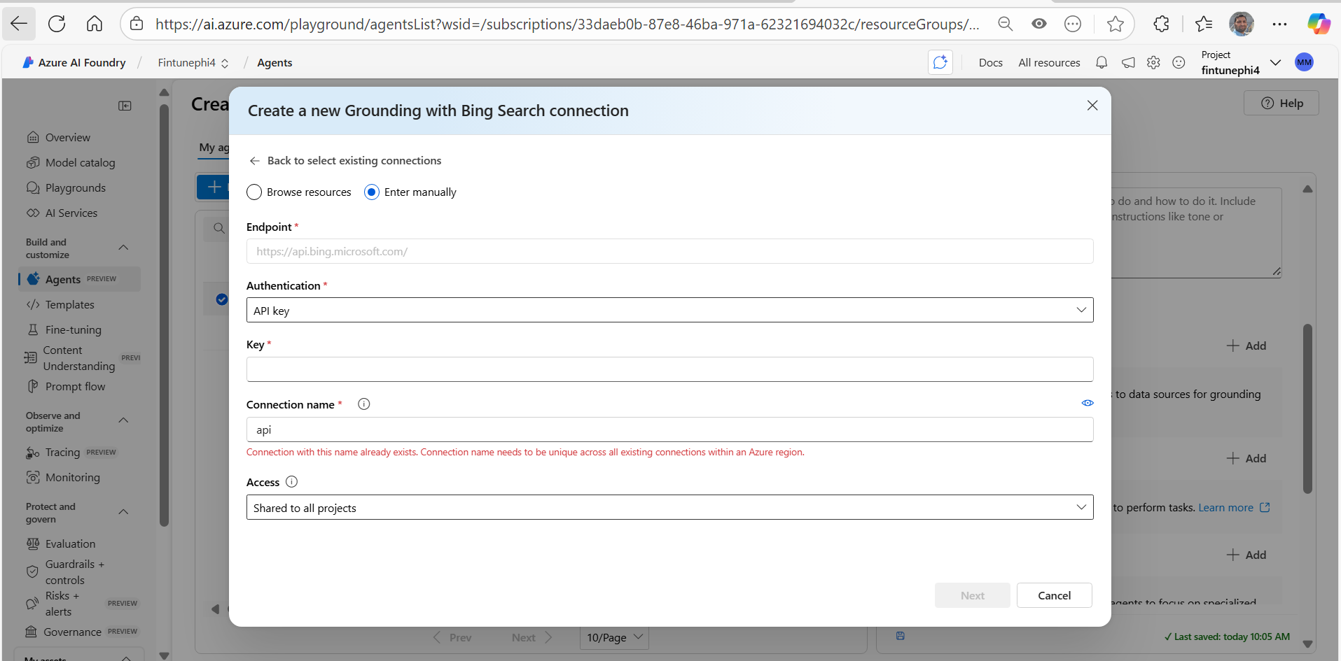Click the browser Back arrow
The image size is (1341, 661).
[19, 24]
